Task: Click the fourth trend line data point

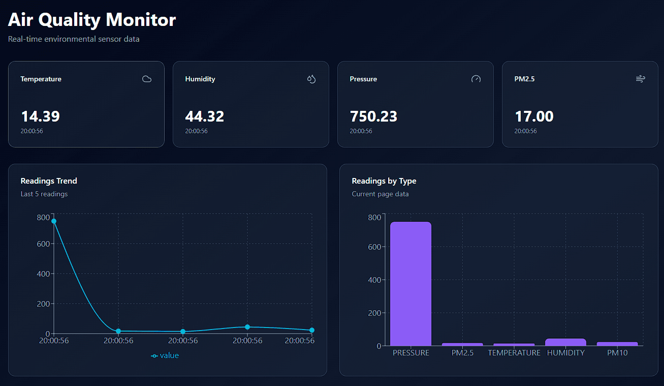Action: click(x=247, y=327)
